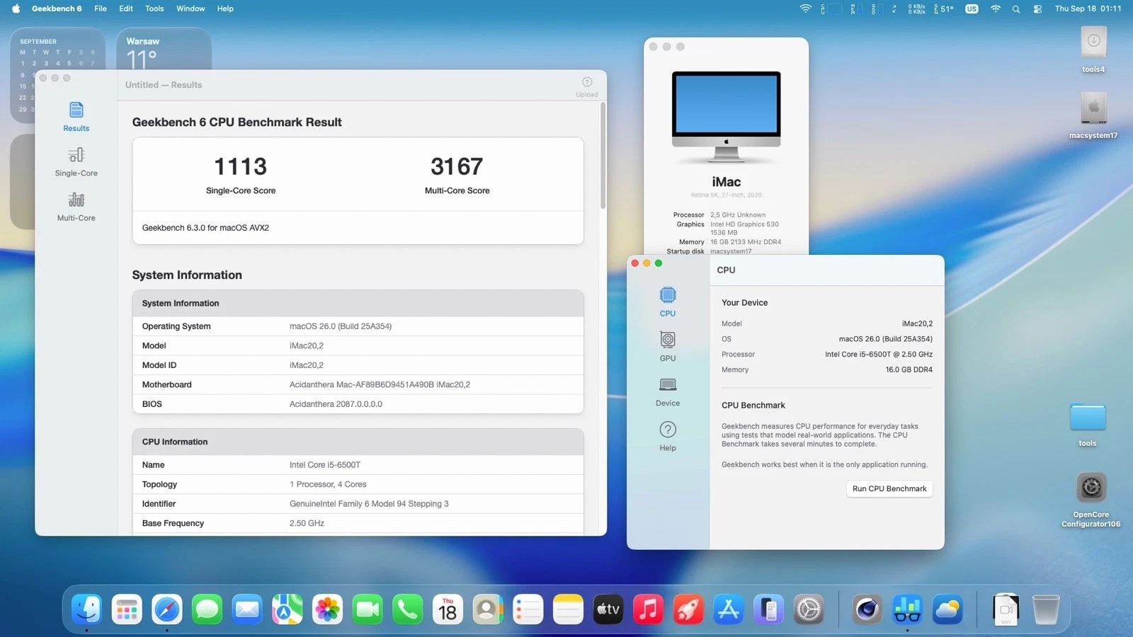Open Launchpad apps grid in Dock

click(127, 609)
